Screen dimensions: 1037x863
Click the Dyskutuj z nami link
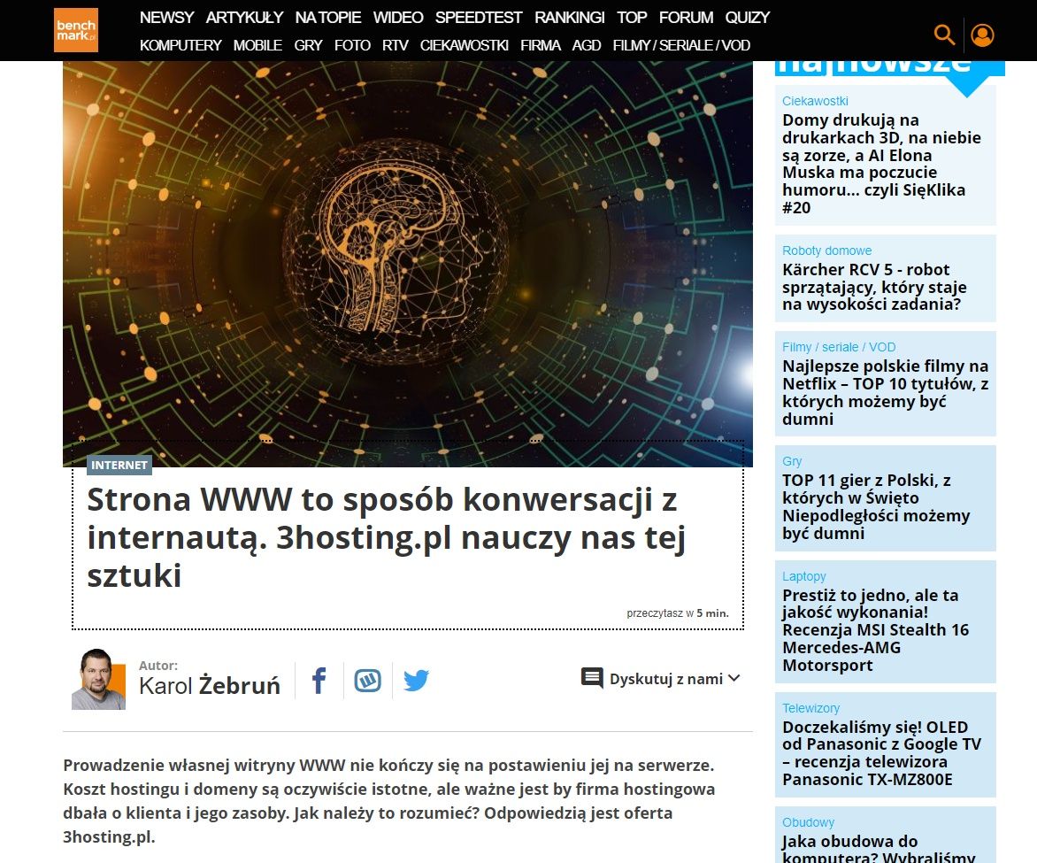point(666,679)
